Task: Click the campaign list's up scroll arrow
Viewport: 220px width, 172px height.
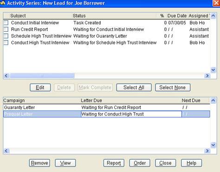Action: click(x=213, y=101)
